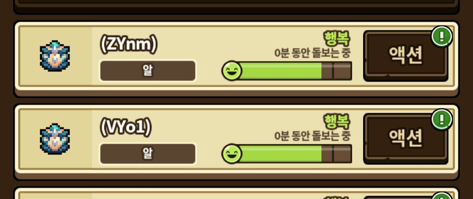Screen dimensions: 473x199
Task: Click the 액션 button for VYo1
Action: click(x=406, y=139)
